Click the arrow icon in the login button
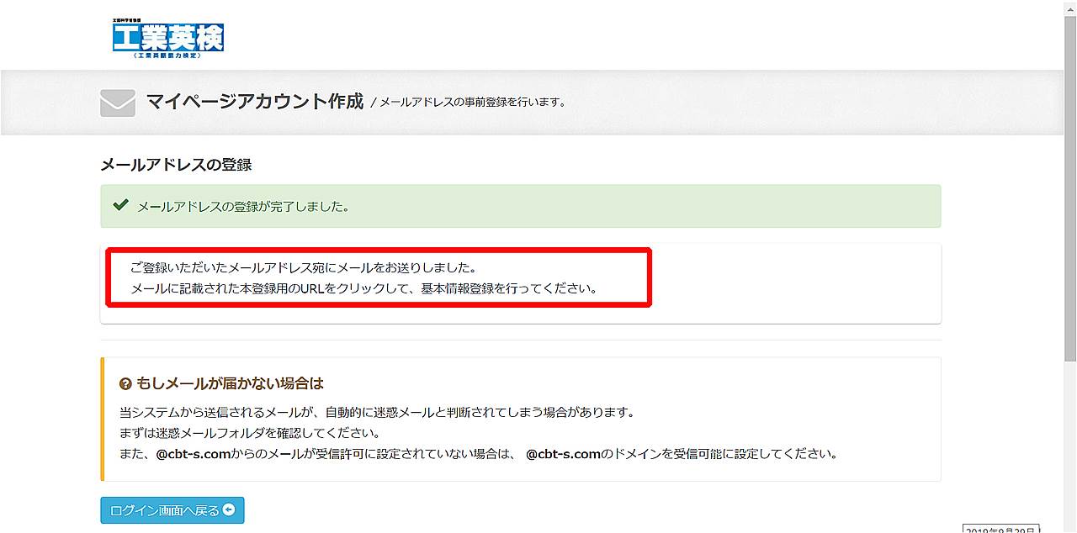Image resolution: width=1077 pixels, height=533 pixels. pos(229,510)
